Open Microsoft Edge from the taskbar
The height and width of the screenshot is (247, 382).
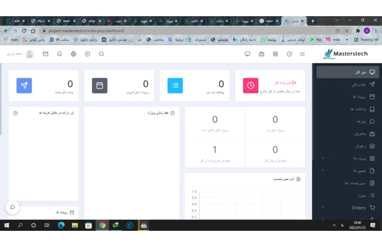point(61,225)
